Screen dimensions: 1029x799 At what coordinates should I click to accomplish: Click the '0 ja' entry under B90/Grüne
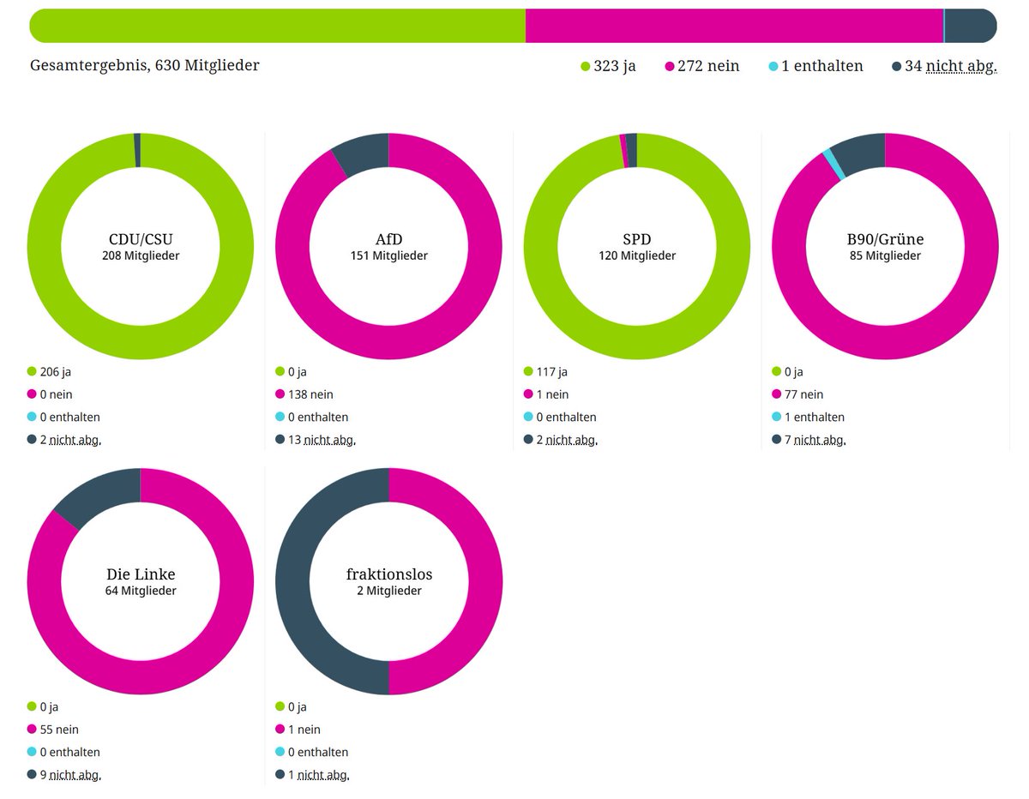[794, 372]
